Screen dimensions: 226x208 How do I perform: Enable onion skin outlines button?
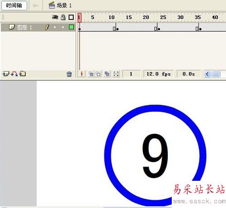pyautogui.click(x=98, y=74)
